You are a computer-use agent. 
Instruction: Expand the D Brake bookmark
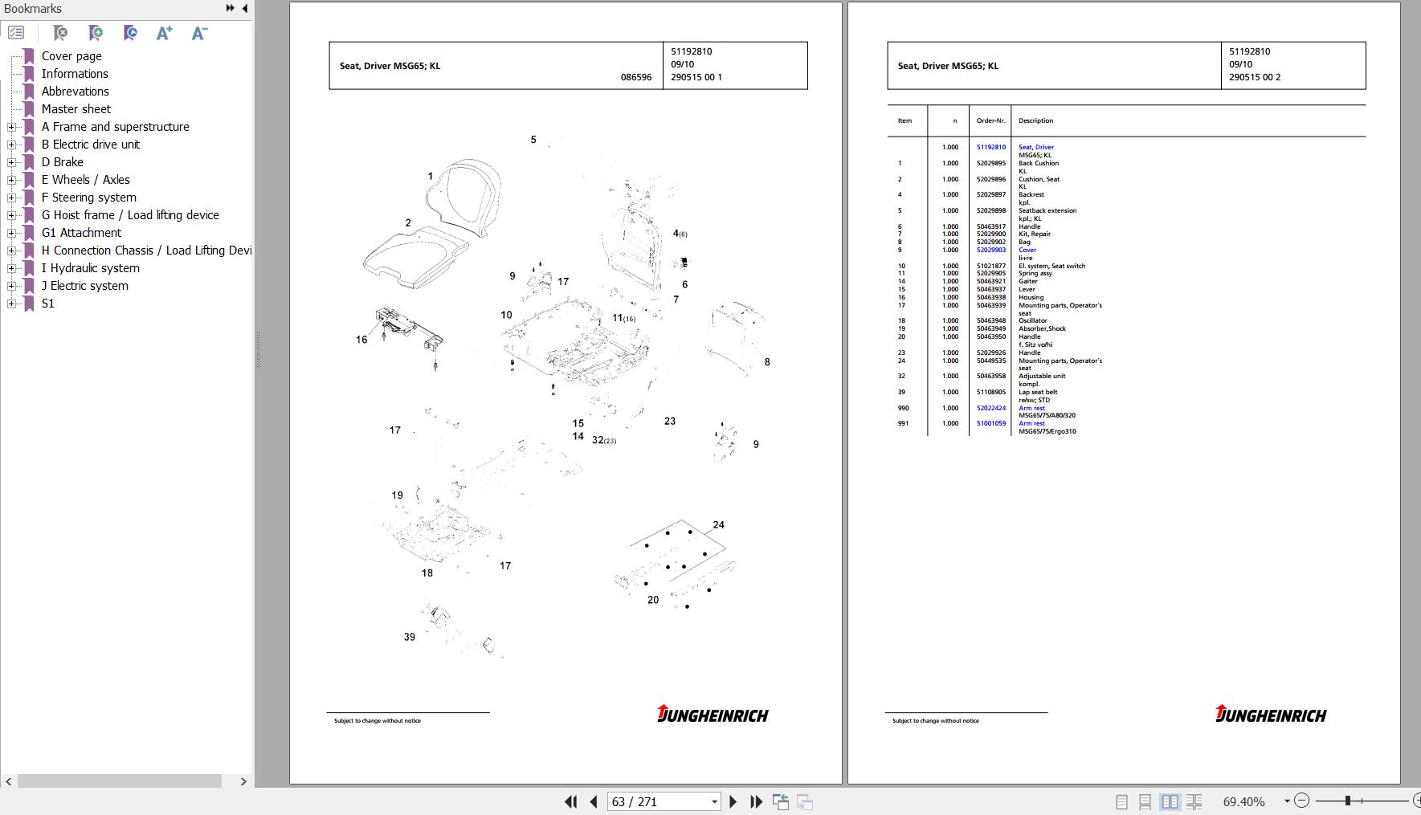pyautogui.click(x=11, y=162)
